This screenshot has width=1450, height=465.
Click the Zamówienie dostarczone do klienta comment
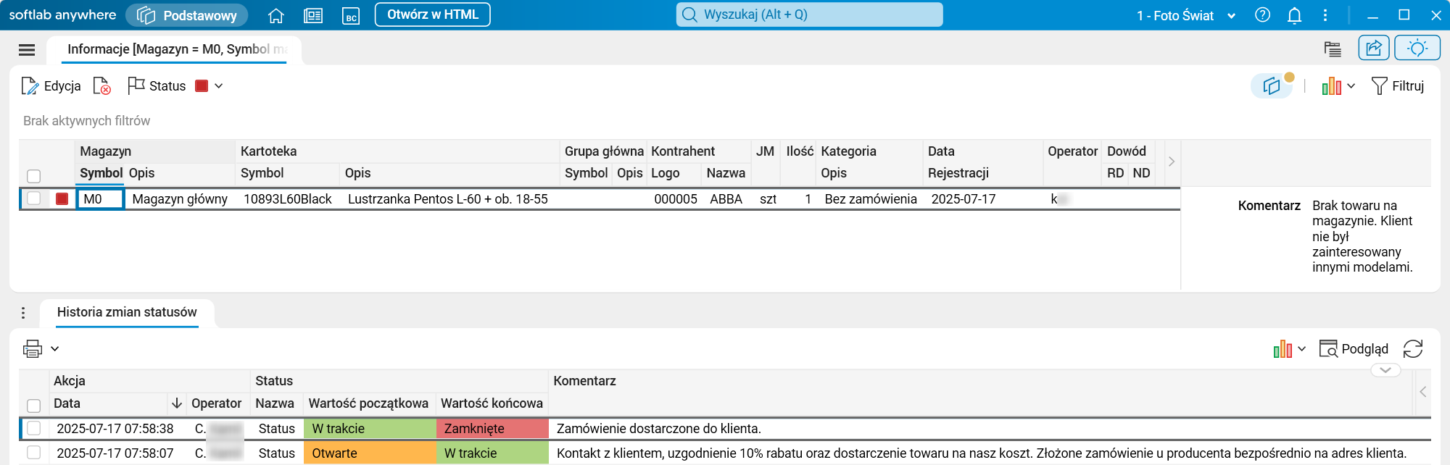[659, 429]
